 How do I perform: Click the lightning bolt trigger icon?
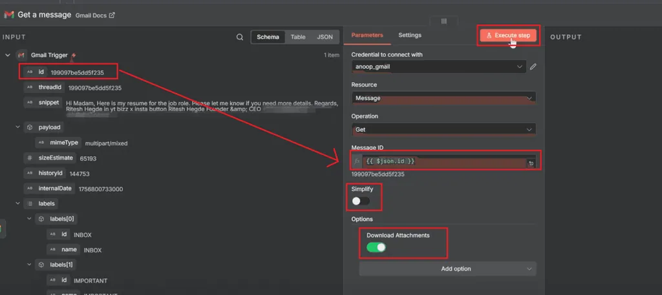coord(74,56)
